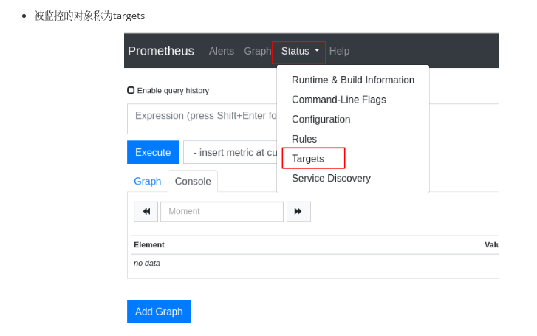Enable query history checkbox
This screenshot has width=537, height=336.
click(x=131, y=90)
